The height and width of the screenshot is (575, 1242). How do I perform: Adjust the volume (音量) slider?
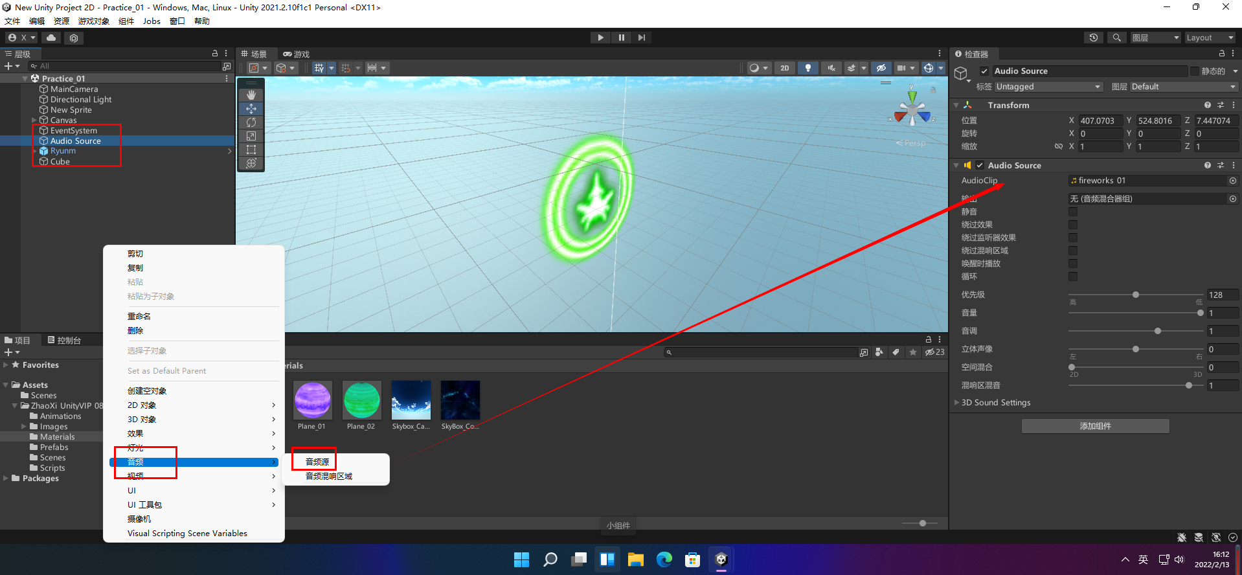[x=1136, y=313]
